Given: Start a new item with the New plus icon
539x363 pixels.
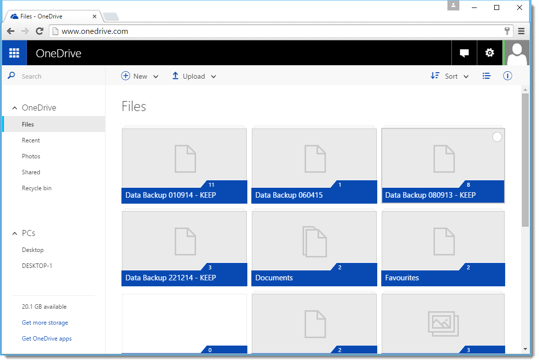Looking at the screenshot, I should (125, 76).
